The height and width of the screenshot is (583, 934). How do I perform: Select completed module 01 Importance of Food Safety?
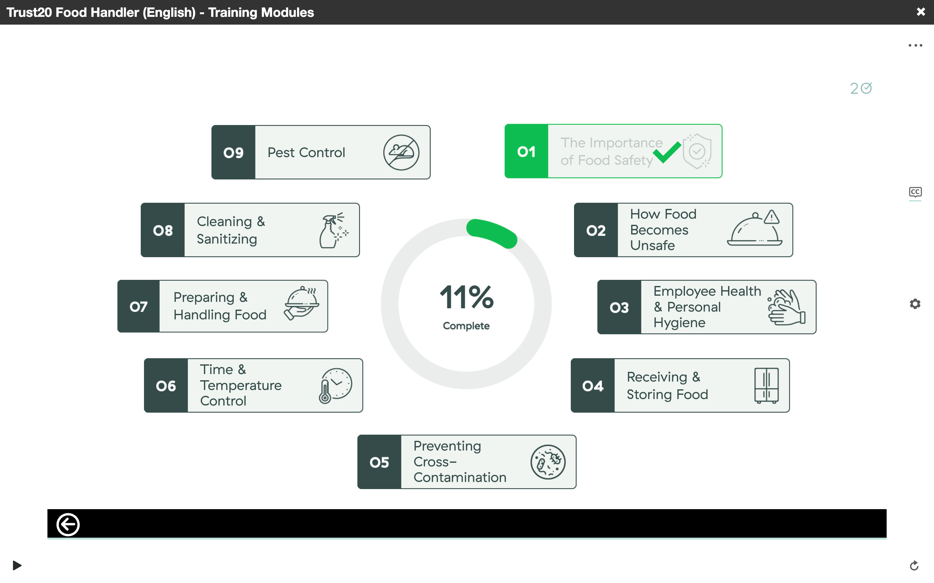613,151
